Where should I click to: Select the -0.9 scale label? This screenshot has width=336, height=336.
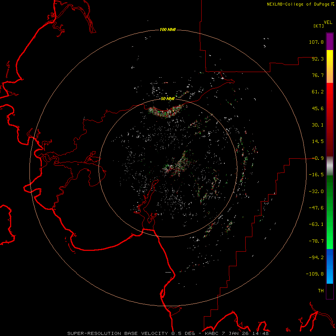pyautogui.click(x=318, y=158)
